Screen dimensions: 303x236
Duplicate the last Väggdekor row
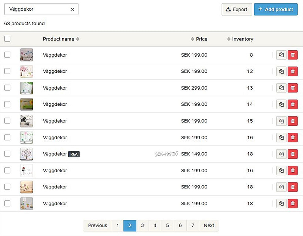click(x=281, y=203)
